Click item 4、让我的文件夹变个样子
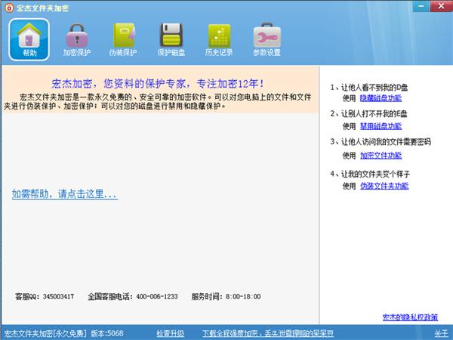453x340 pixels. (370, 174)
